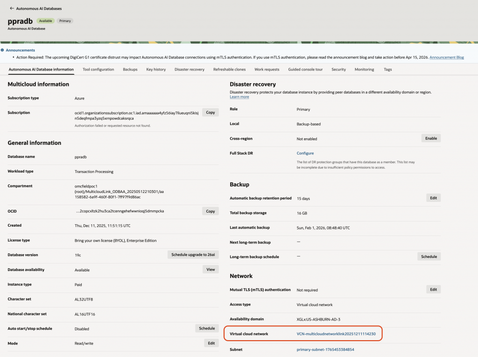Select the Monitoring tab
478x357 pixels.
coord(364,69)
